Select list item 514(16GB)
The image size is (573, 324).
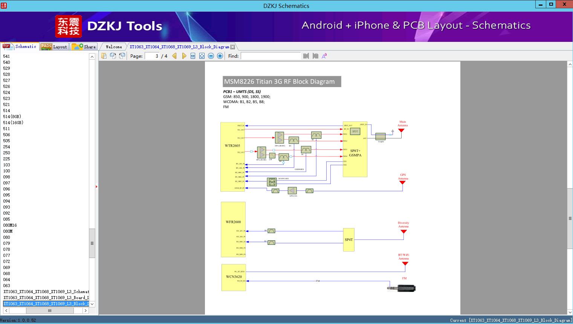(x=13, y=123)
